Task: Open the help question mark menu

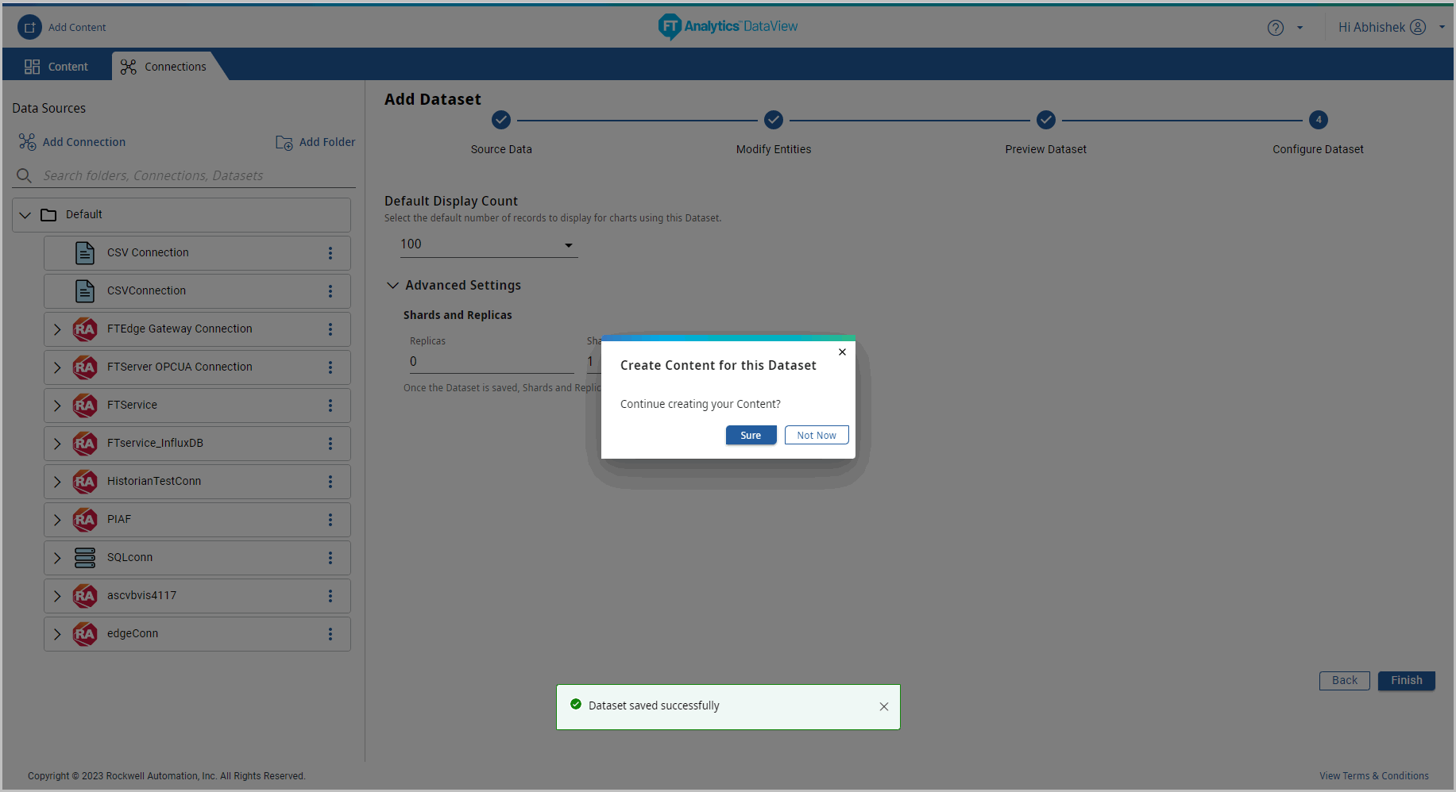Action: point(1276,28)
